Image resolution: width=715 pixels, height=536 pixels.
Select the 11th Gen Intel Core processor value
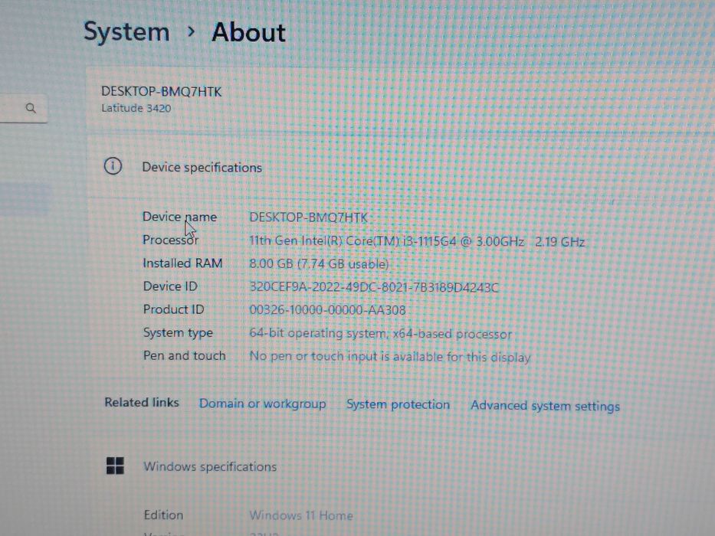click(x=417, y=241)
